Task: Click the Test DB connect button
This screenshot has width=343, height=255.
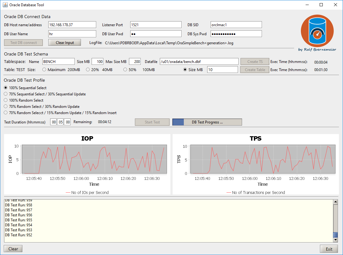Action: [23, 42]
